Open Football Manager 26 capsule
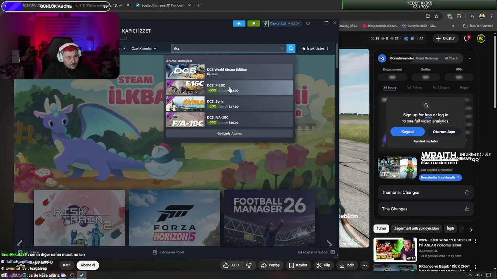 (x=269, y=217)
